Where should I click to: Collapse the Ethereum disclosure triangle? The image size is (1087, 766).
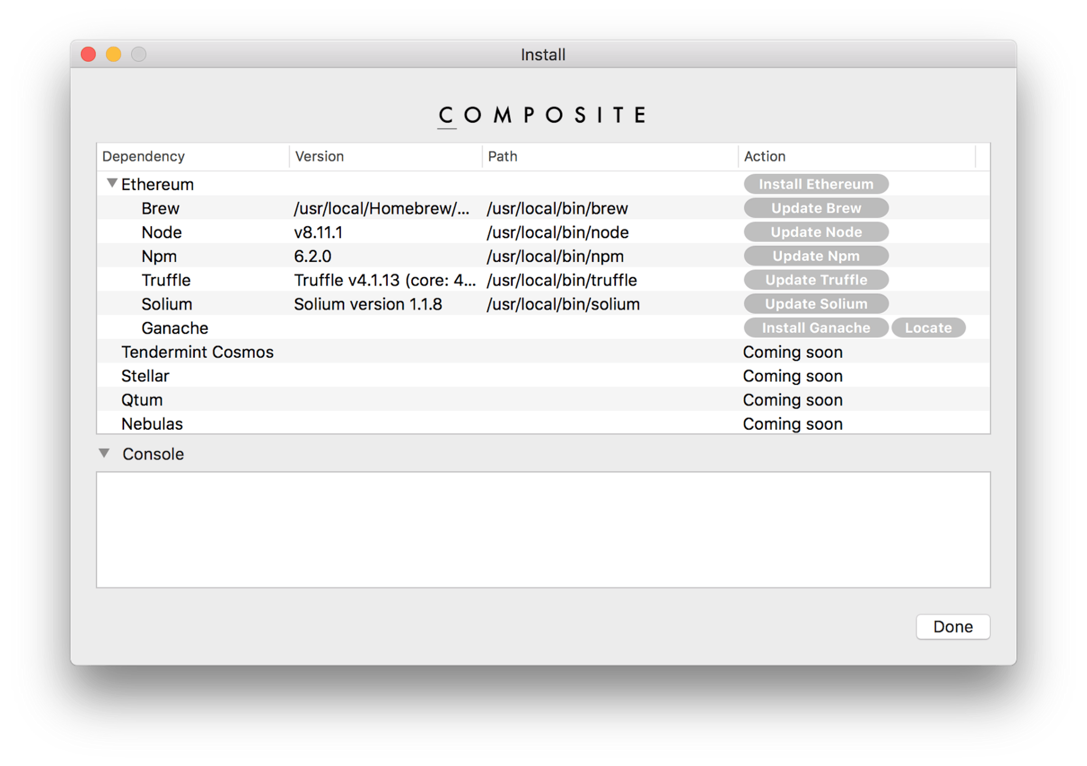click(112, 184)
